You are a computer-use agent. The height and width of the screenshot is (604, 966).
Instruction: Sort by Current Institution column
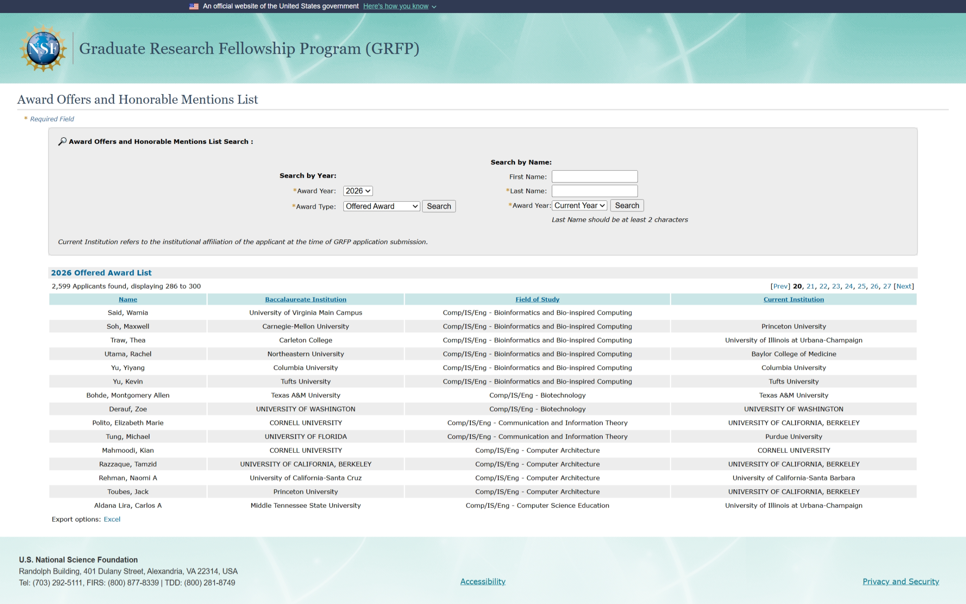[793, 299]
